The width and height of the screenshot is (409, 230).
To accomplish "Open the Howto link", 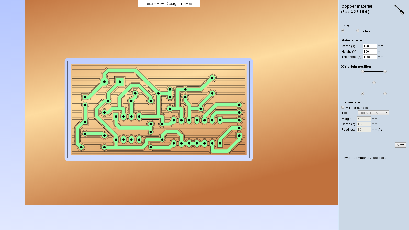I will pos(346,158).
